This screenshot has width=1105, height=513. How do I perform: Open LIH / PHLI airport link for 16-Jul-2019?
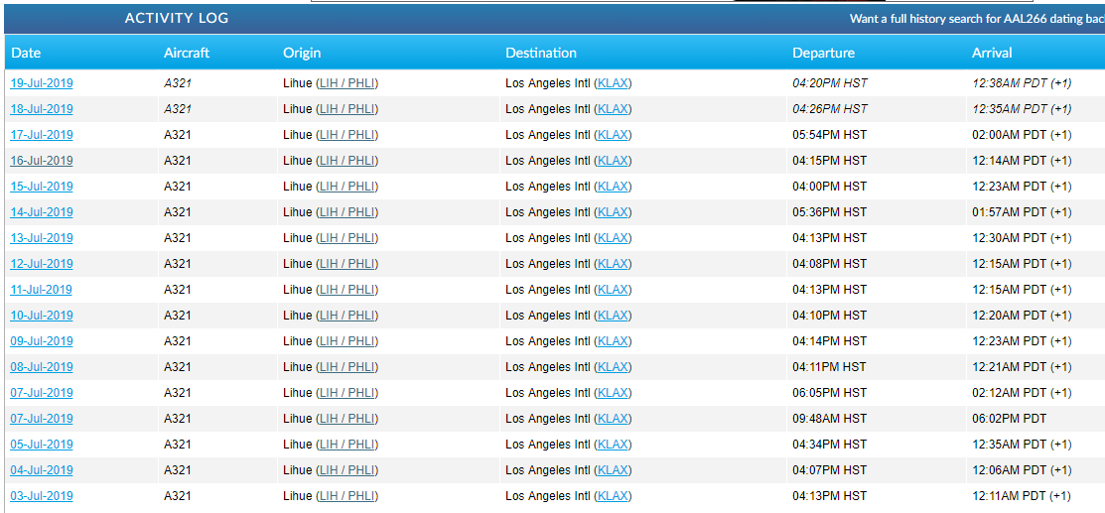click(346, 161)
